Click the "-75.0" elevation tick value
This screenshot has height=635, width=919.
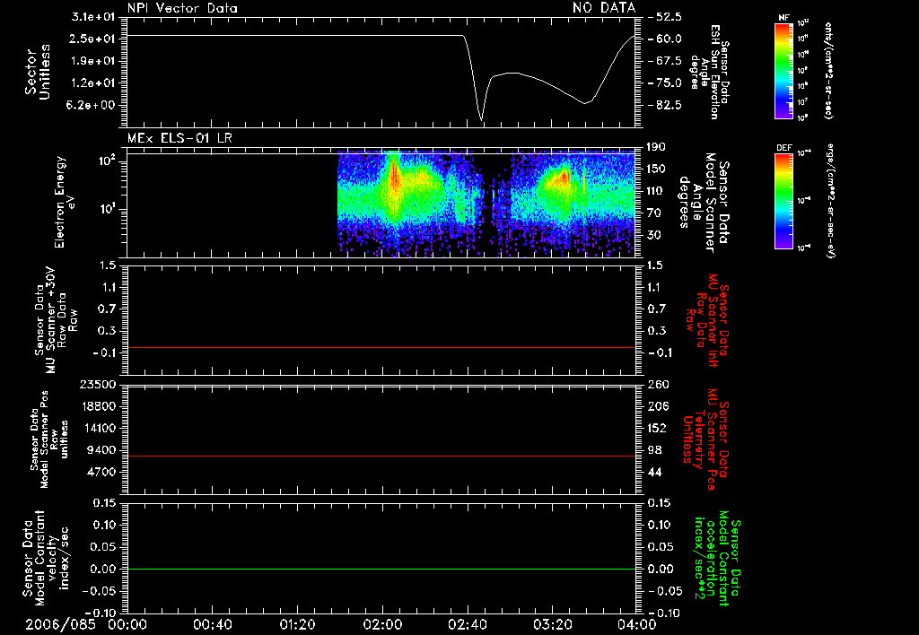coord(665,83)
